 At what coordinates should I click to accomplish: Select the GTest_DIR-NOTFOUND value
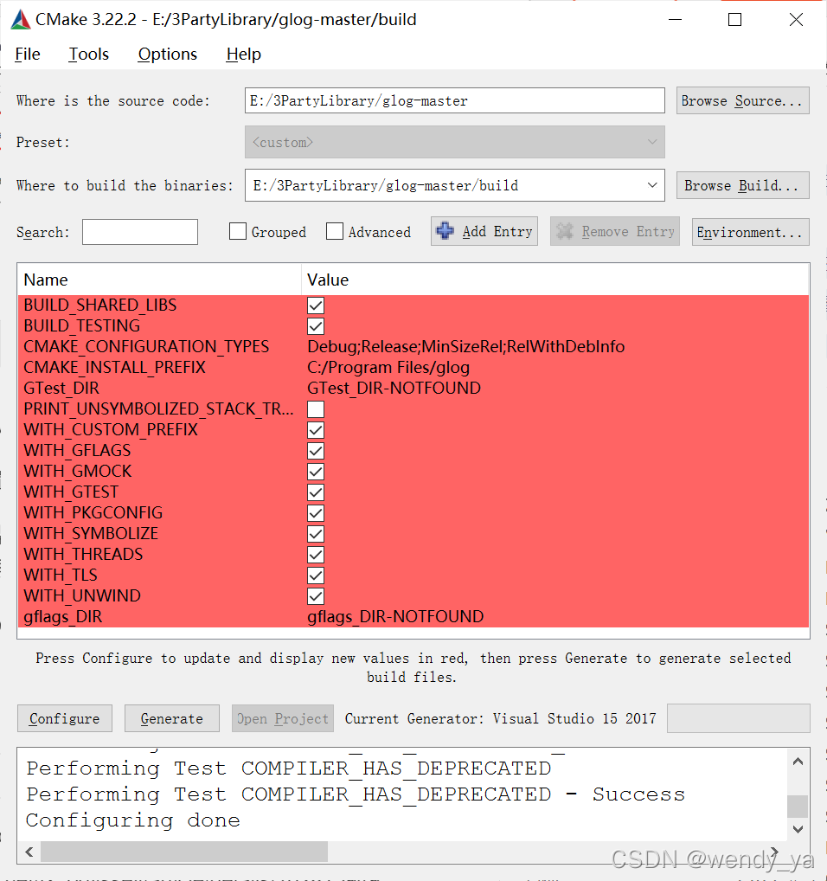(394, 389)
